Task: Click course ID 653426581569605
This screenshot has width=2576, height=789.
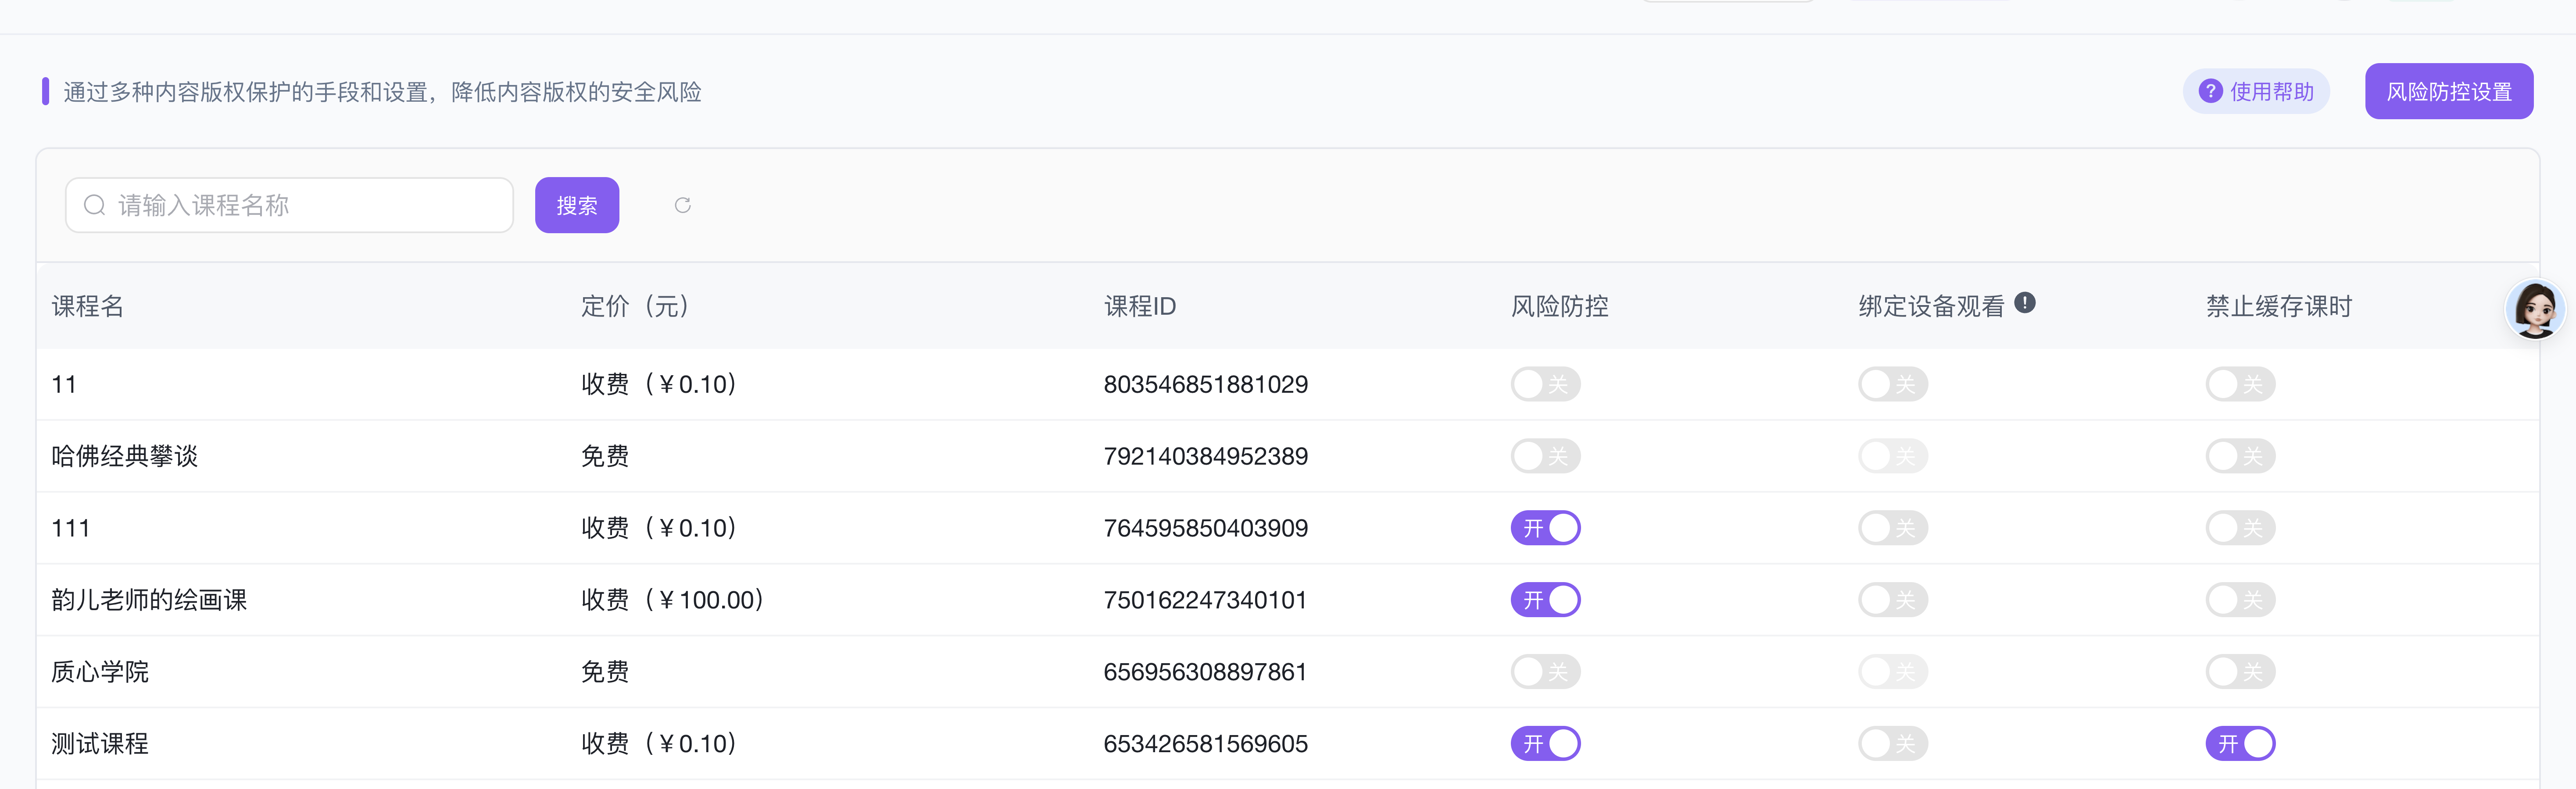Action: point(1206,744)
